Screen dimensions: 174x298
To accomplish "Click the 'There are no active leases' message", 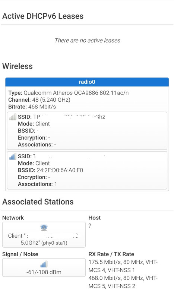I will [88, 40].
